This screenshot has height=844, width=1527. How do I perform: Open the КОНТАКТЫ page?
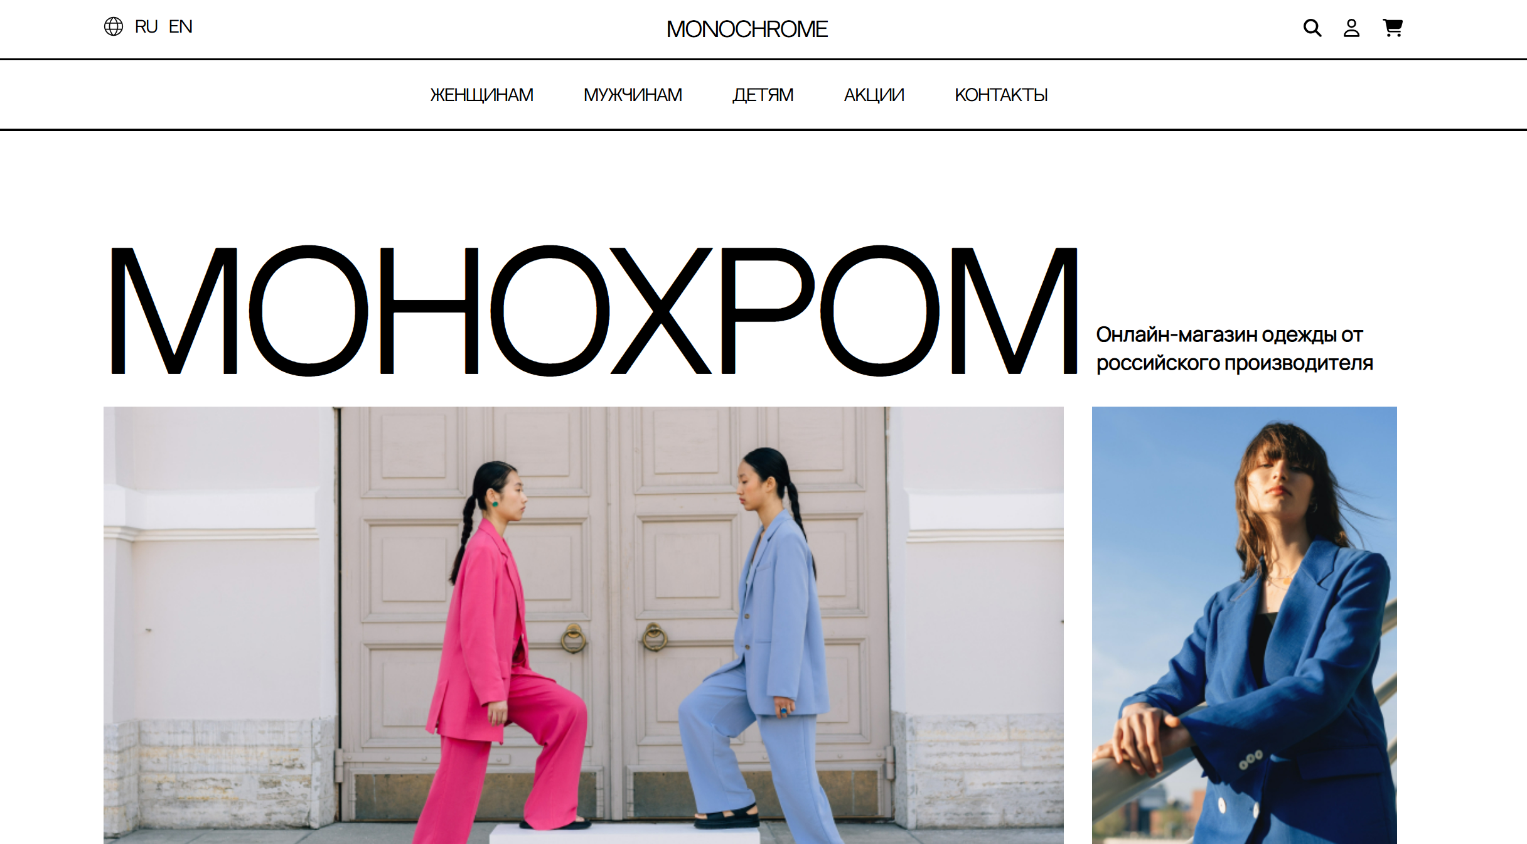1001,95
